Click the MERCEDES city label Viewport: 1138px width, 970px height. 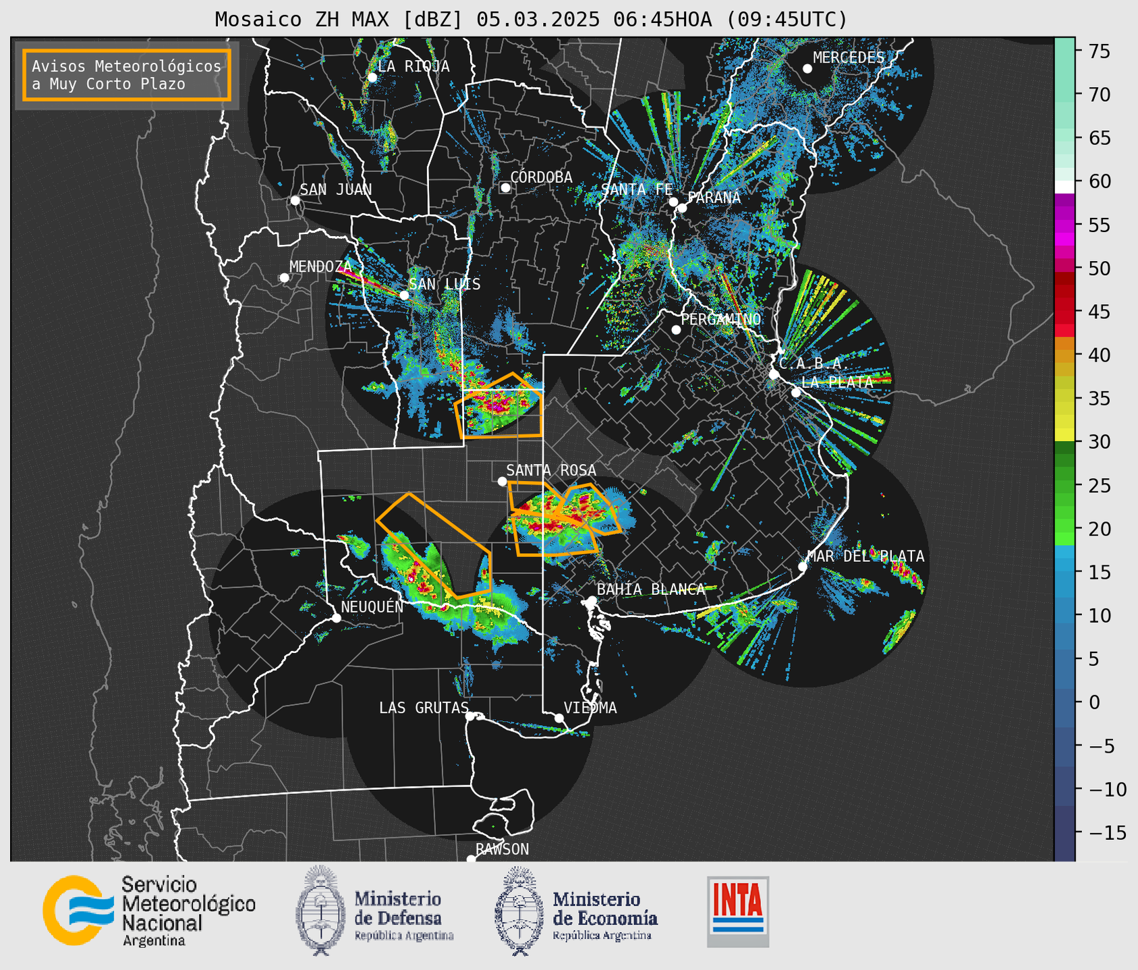pos(849,57)
